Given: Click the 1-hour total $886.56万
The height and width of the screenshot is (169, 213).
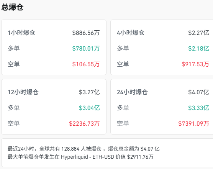Looking at the screenshot, I should [x=86, y=33].
